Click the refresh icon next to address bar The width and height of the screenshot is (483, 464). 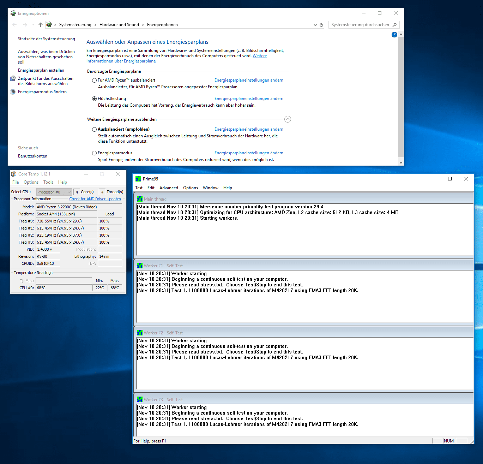tap(321, 25)
